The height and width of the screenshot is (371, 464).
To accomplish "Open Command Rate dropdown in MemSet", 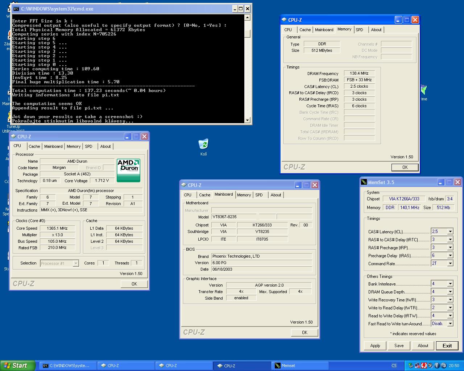I will (x=450, y=263).
